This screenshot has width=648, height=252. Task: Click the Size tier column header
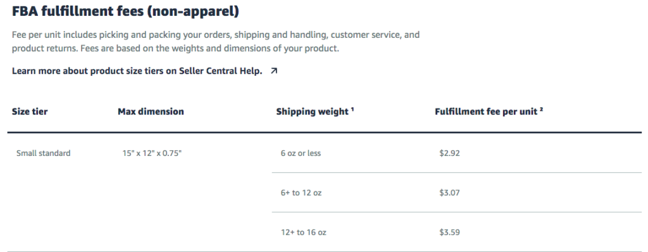30,111
